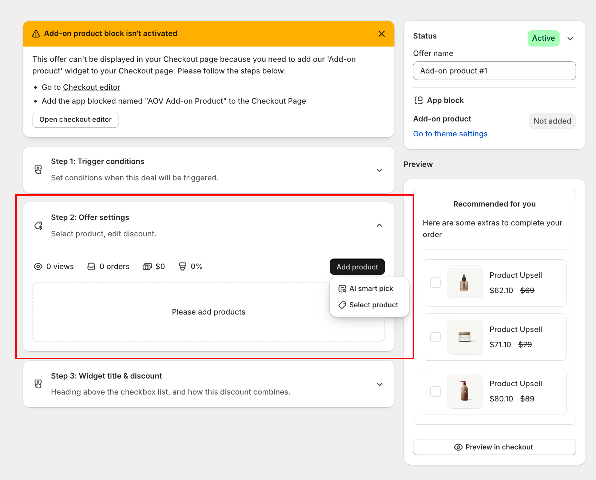Click the struck-through $69 price

527,291
